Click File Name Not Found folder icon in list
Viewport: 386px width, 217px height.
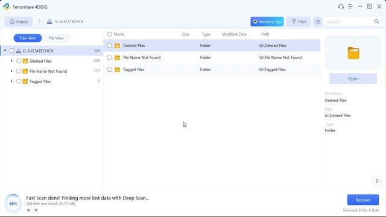(118, 58)
